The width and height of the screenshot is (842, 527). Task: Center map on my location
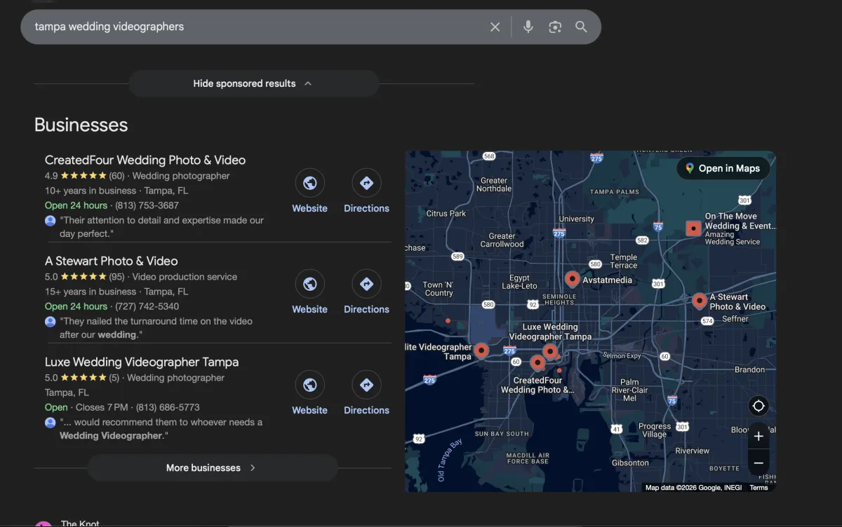pos(759,406)
